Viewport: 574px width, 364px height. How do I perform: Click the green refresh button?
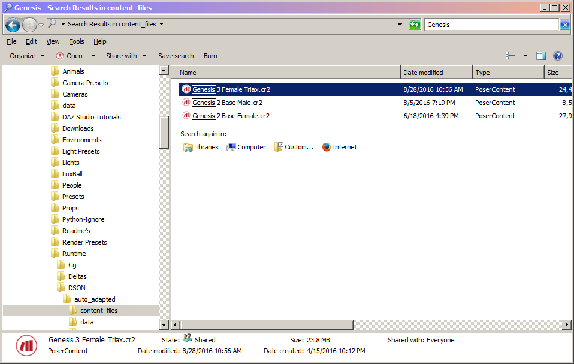415,25
